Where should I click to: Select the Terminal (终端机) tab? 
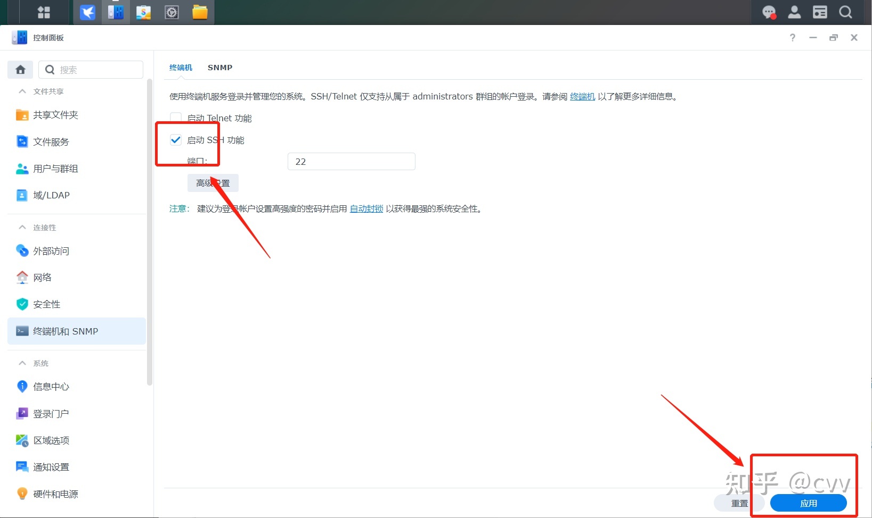pyautogui.click(x=181, y=68)
